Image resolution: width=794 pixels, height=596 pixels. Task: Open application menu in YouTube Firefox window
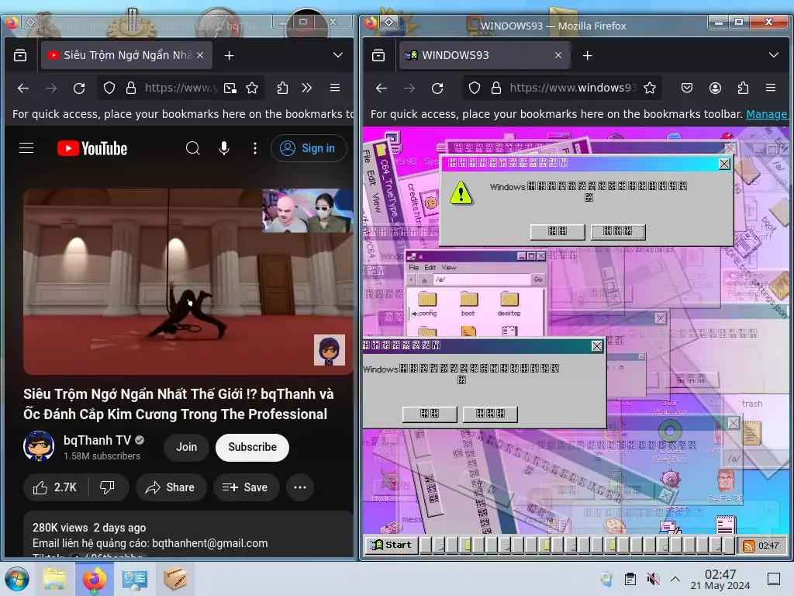pos(335,88)
